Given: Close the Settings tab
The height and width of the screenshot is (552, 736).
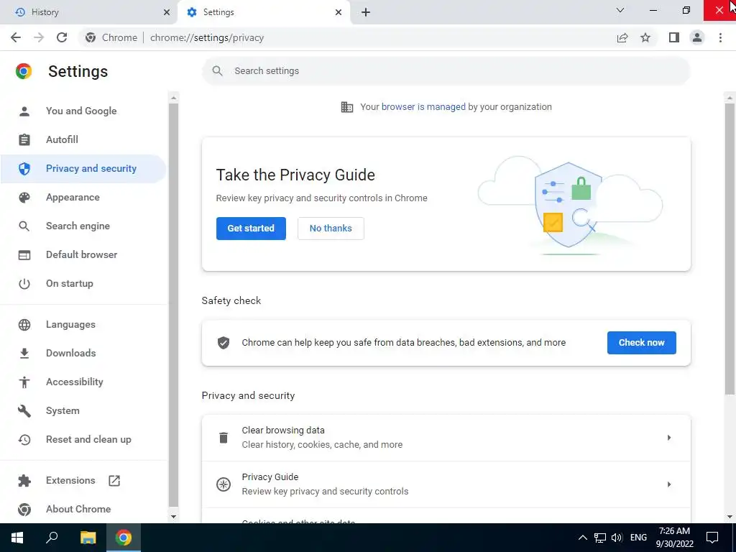Looking at the screenshot, I should (x=339, y=12).
